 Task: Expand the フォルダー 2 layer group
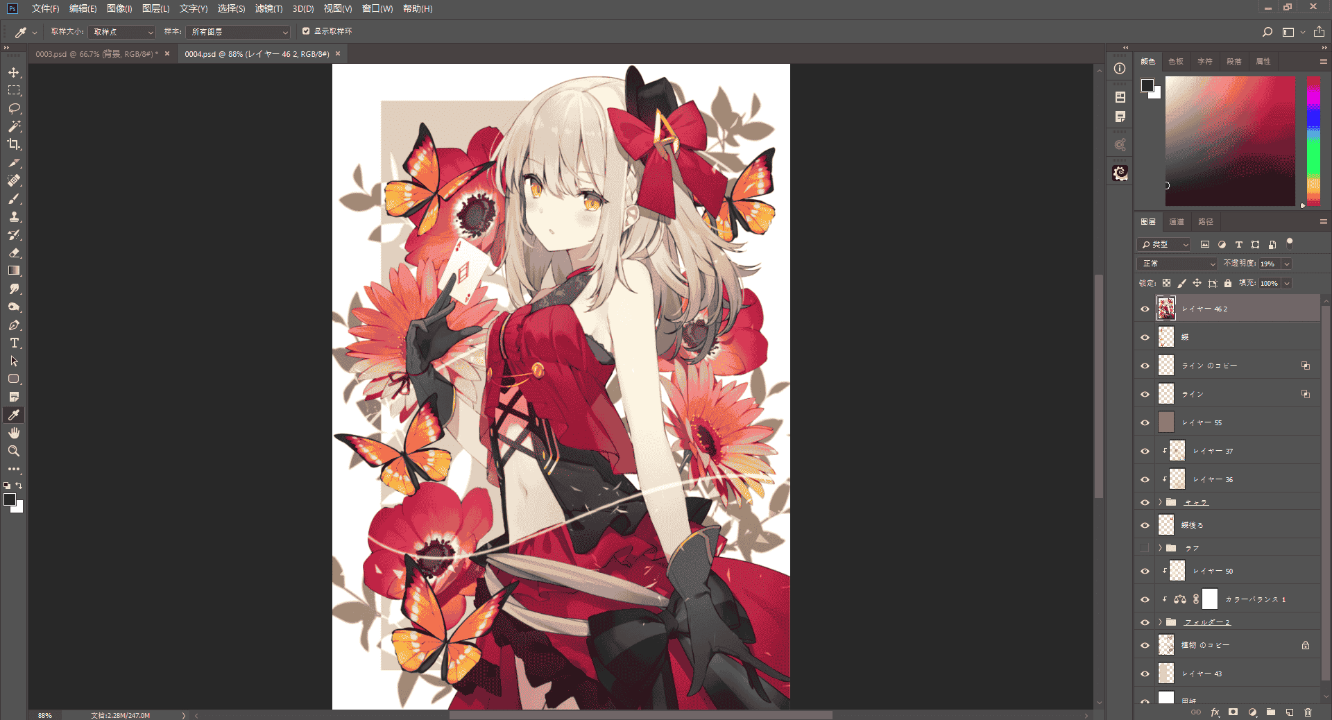tap(1160, 622)
